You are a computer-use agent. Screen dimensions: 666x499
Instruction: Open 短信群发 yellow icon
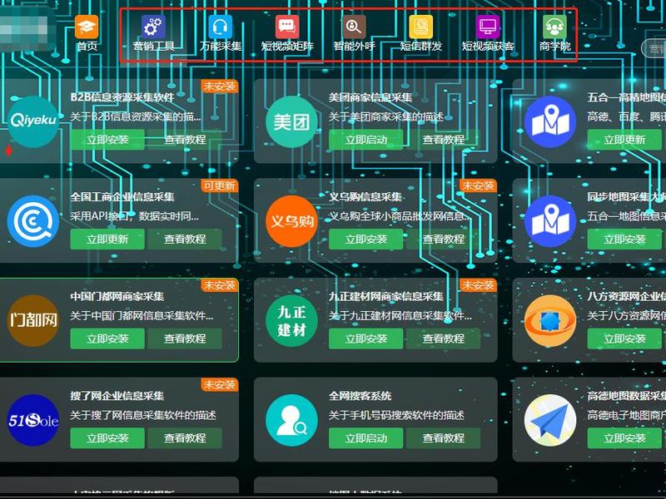point(421,27)
